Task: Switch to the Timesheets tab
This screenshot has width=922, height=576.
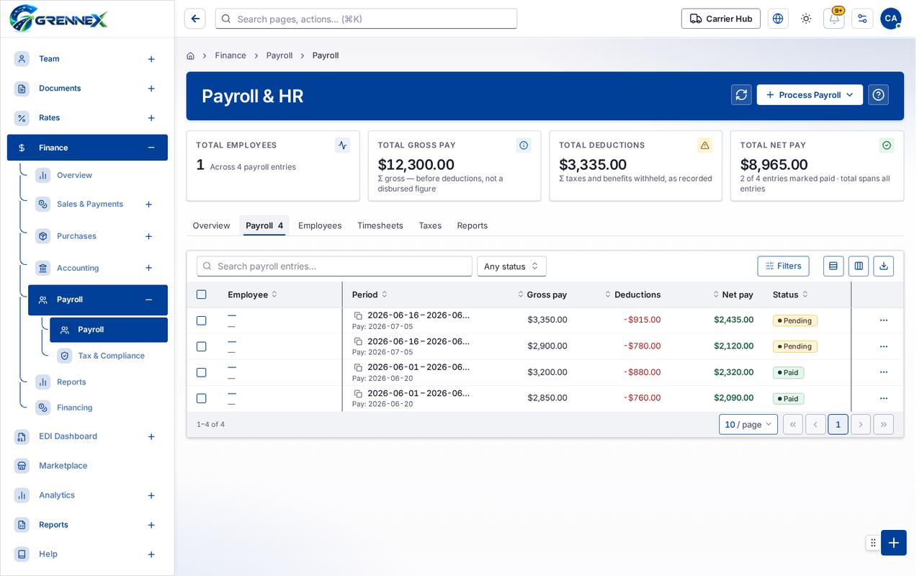Action: pyautogui.click(x=380, y=225)
